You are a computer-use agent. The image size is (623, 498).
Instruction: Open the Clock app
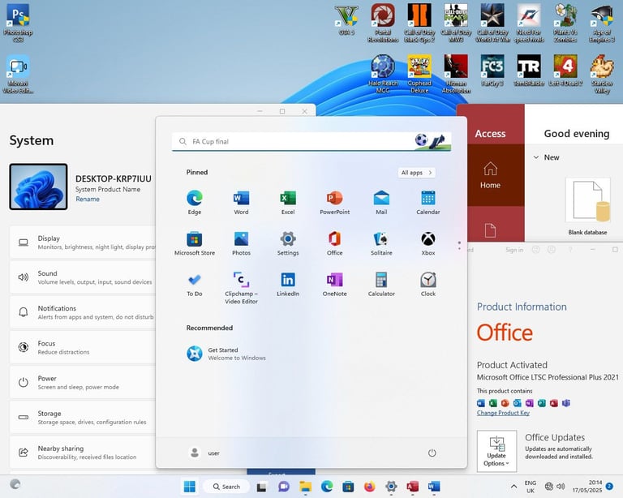click(428, 285)
